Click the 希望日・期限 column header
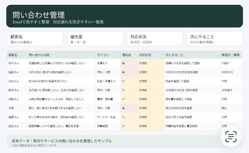Image resolution: width=249 pixels, height=153 pixels. pos(231,55)
